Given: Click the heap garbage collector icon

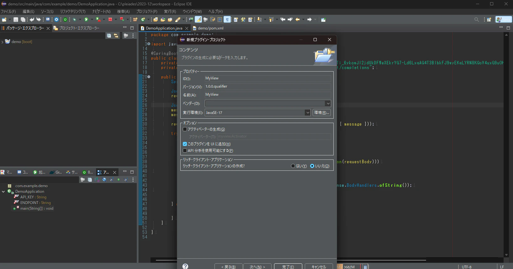Looking at the screenshot, I should tap(365, 267).
